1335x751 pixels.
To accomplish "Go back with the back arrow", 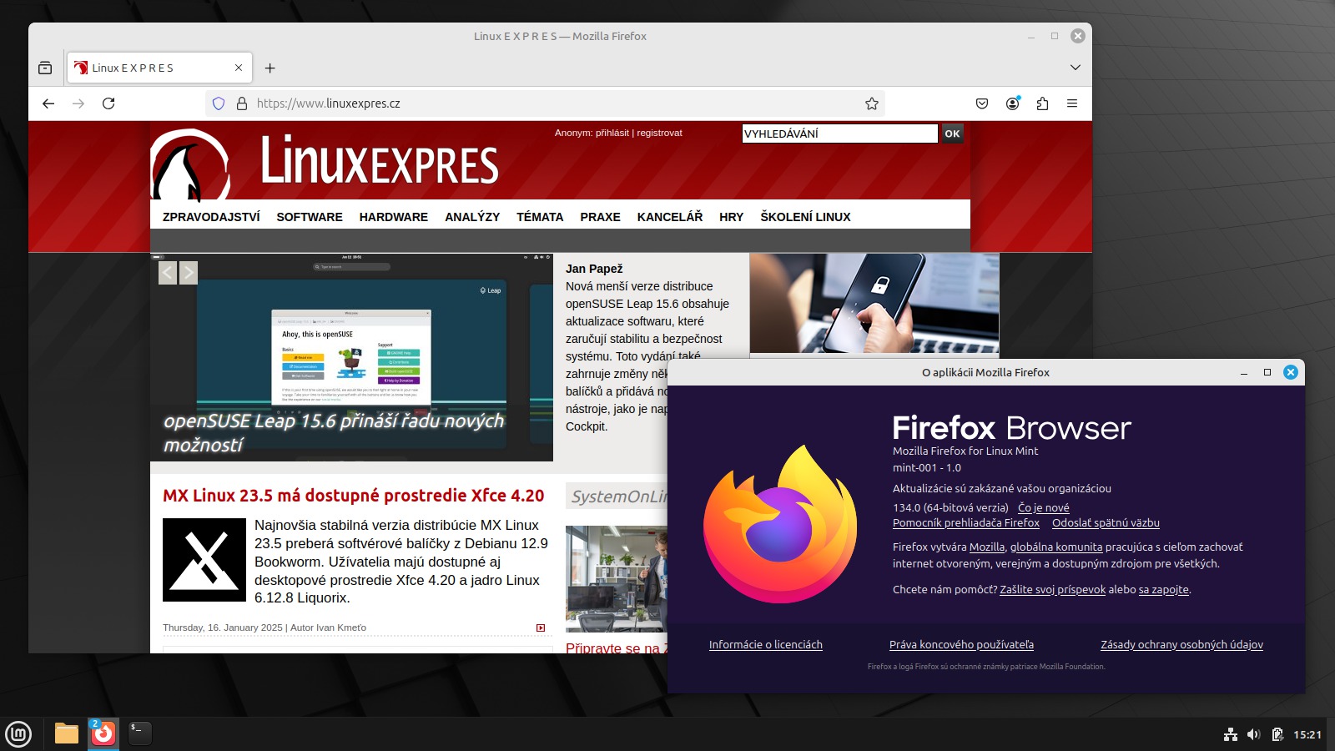I will click(x=48, y=103).
